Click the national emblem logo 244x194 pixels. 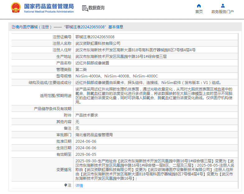tap(16, 7)
